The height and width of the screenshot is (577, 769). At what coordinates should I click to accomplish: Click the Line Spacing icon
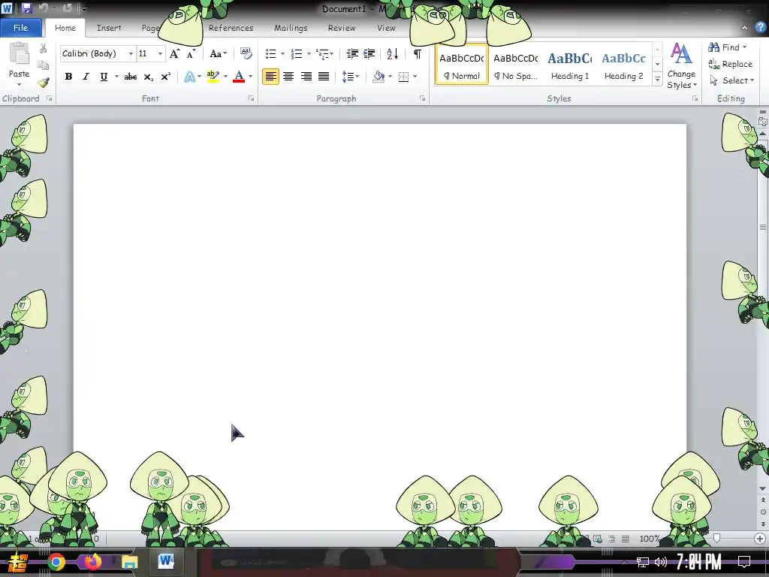(x=348, y=77)
